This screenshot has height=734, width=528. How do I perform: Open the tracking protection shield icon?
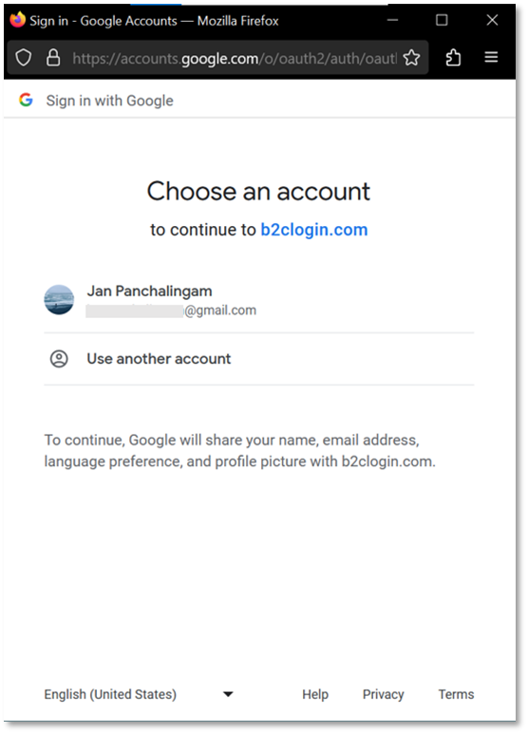click(x=24, y=58)
